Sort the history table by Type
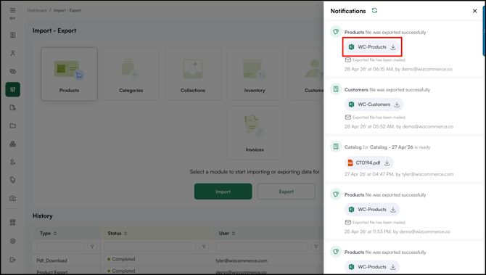This screenshot has width=486, height=275. 55,234
